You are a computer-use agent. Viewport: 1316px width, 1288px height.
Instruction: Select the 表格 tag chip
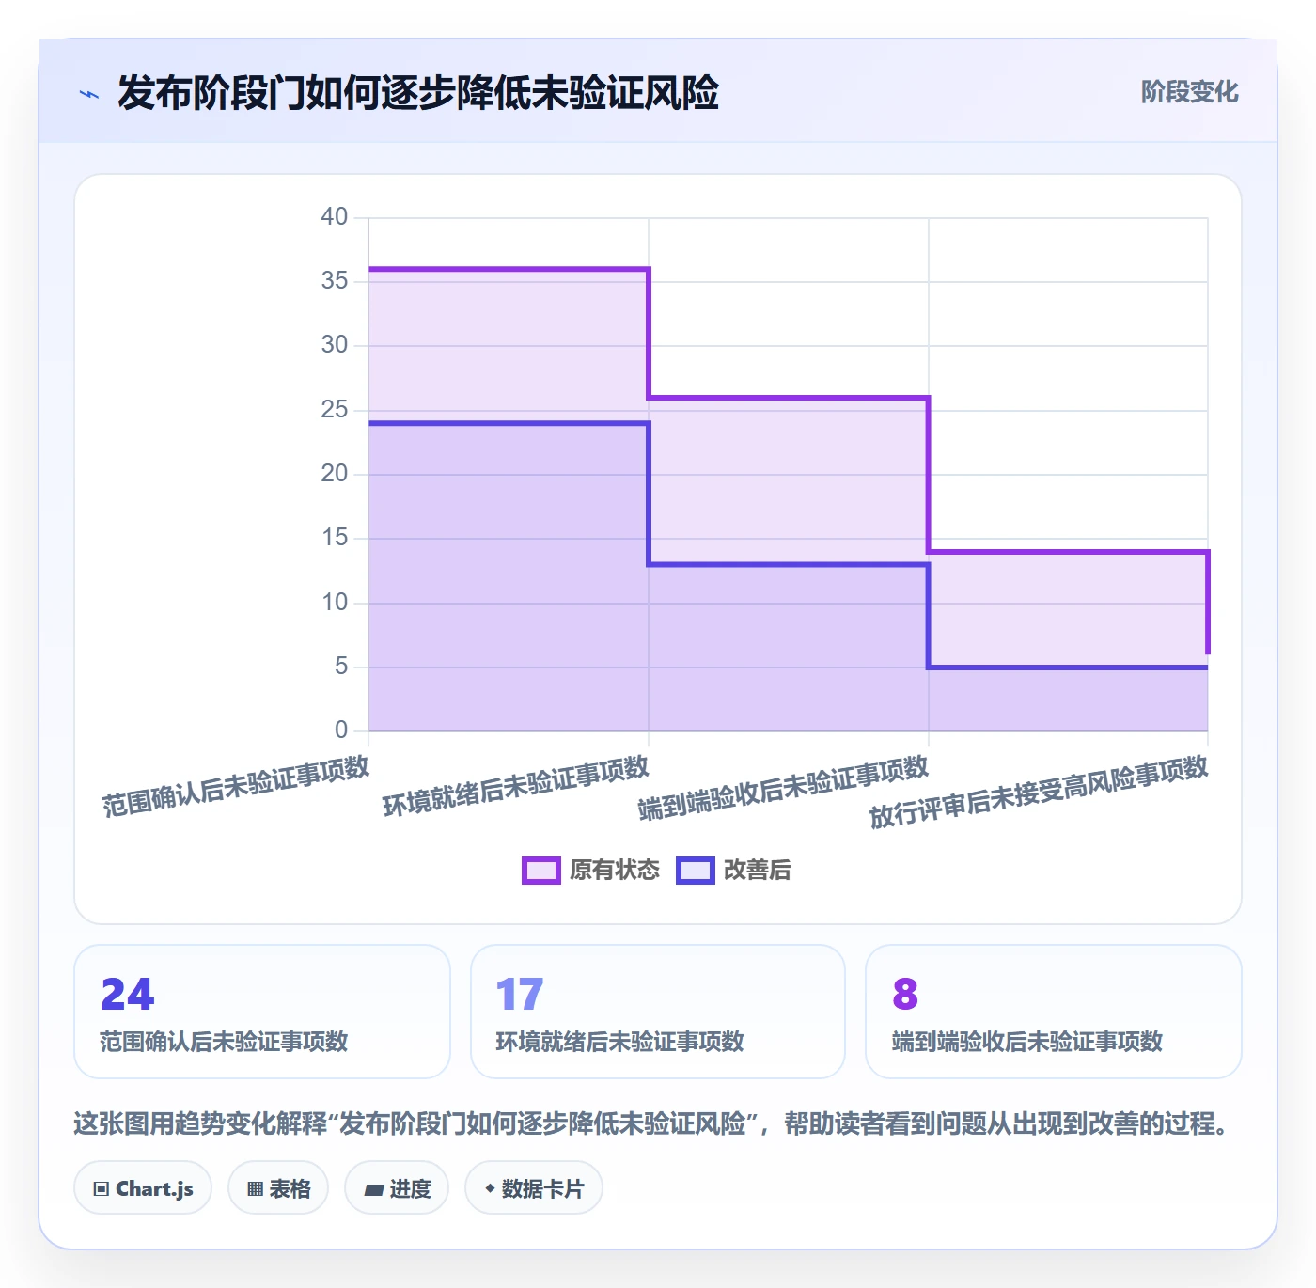coord(278,1188)
